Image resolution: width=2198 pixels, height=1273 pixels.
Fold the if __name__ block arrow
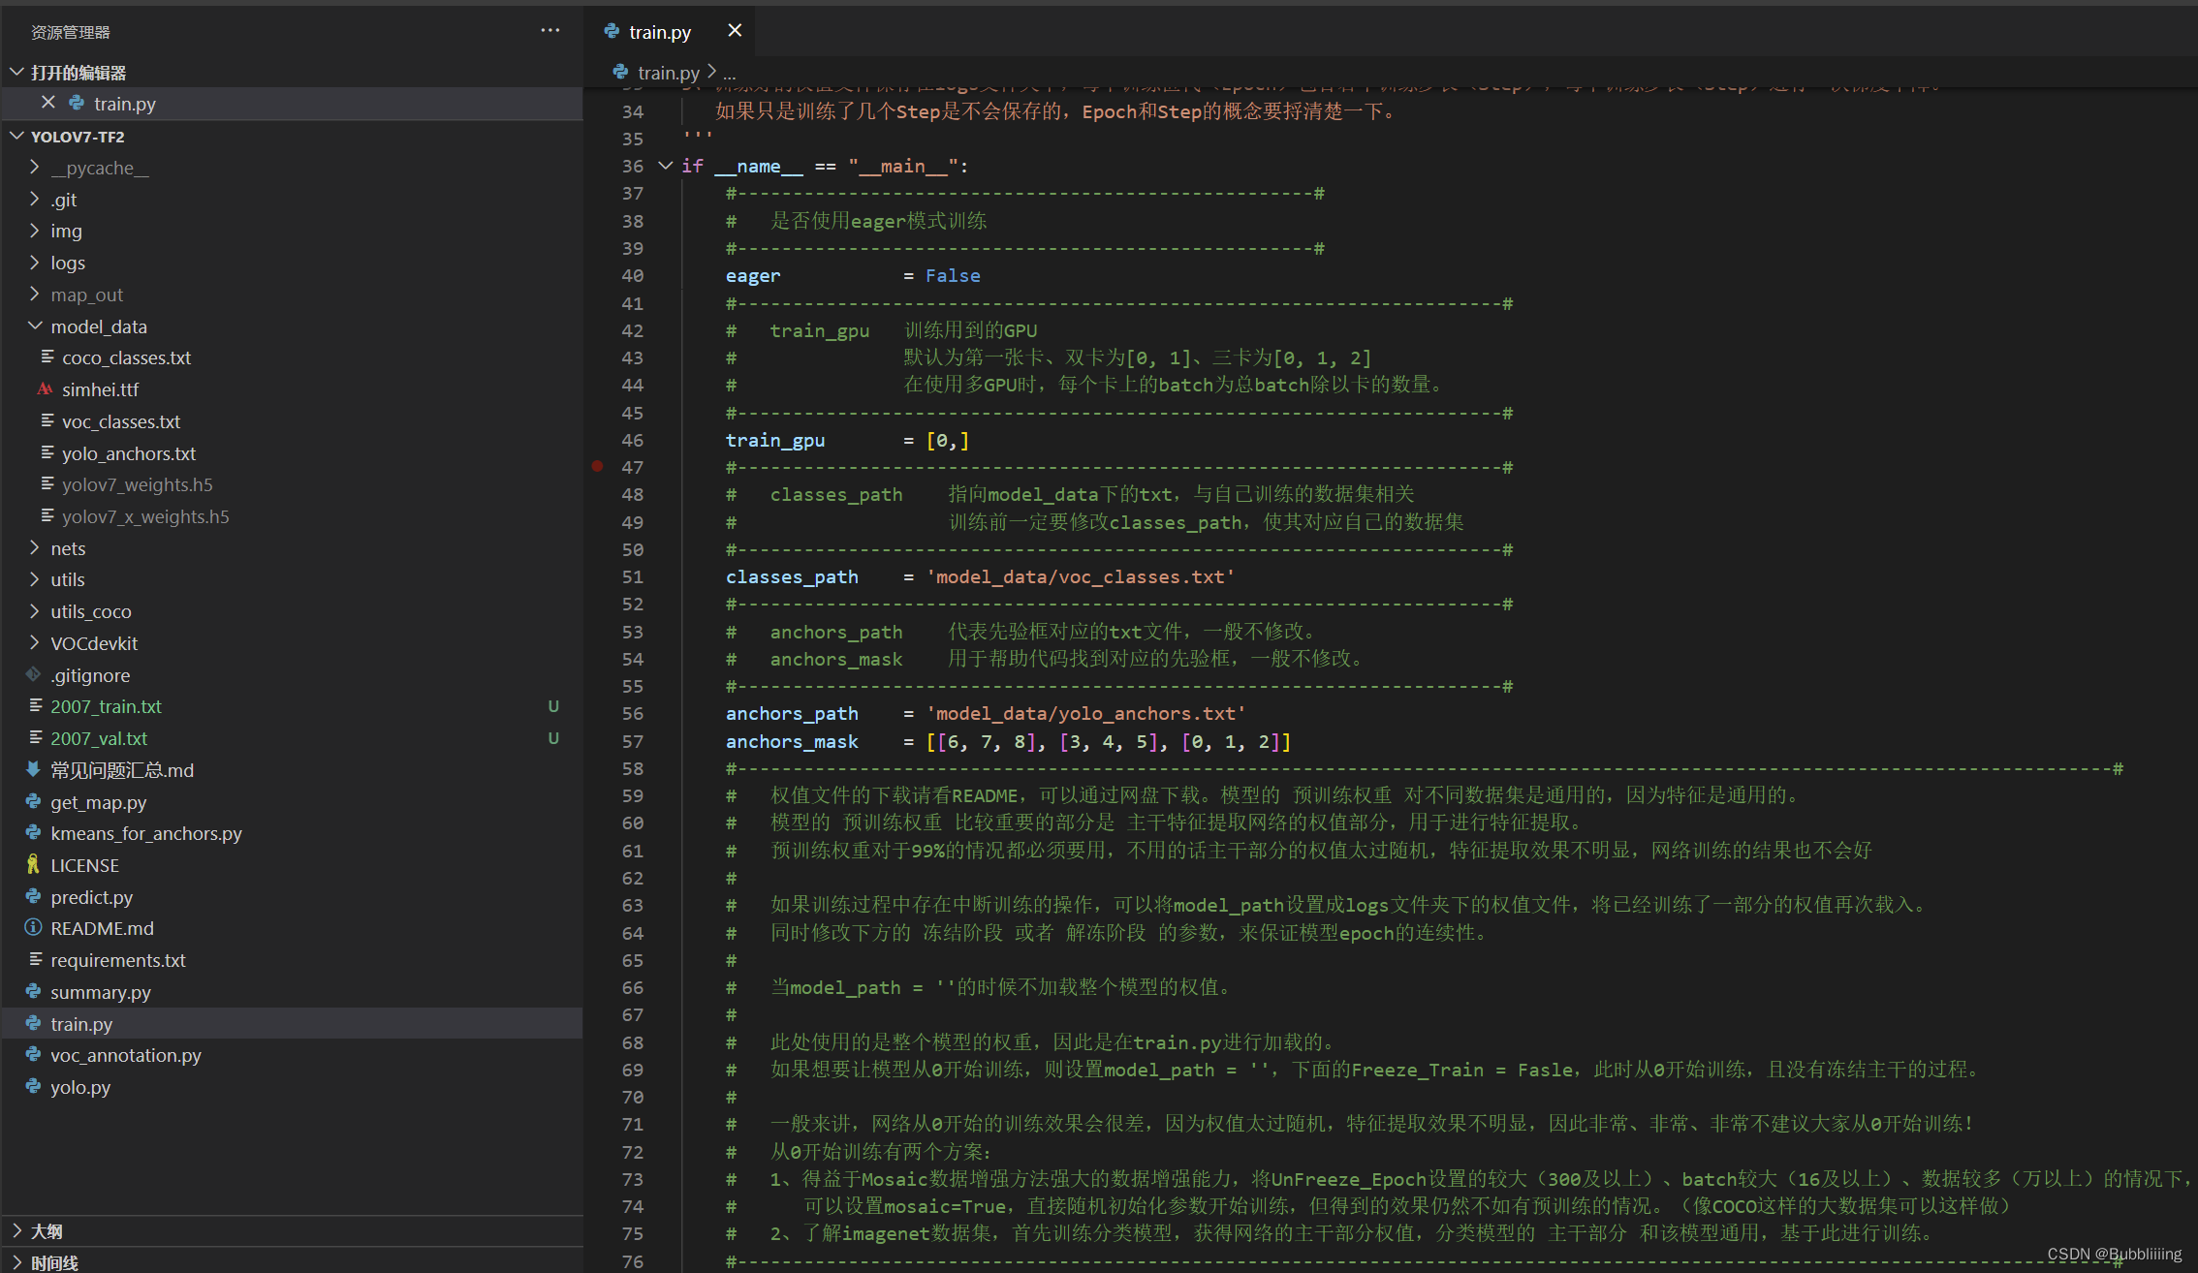click(x=665, y=166)
